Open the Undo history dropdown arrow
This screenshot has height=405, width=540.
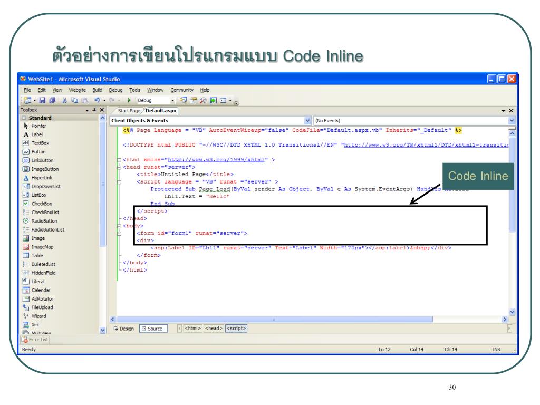click(104, 101)
